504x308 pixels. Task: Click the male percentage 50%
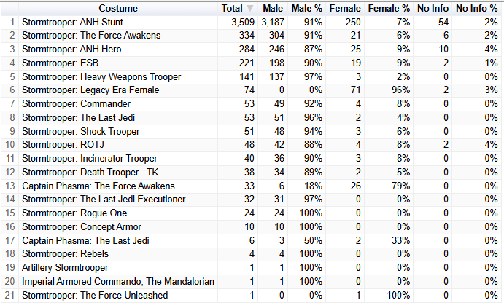point(313,240)
